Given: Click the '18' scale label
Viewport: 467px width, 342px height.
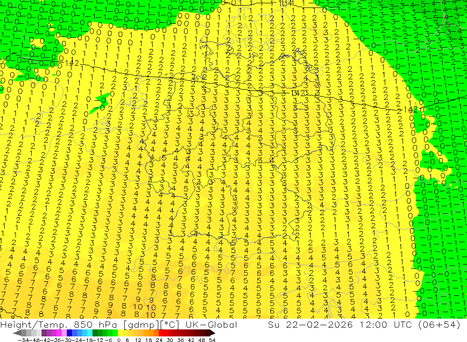Looking at the screenshot, I should coord(149,340).
